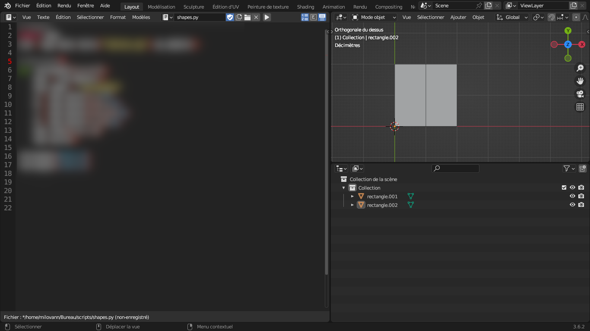Run the script with the play button
The width and height of the screenshot is (590, 331).
coord(267,17)
